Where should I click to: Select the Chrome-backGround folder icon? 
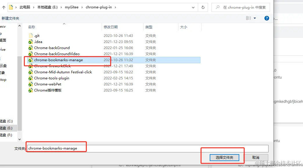pos(30,48)
